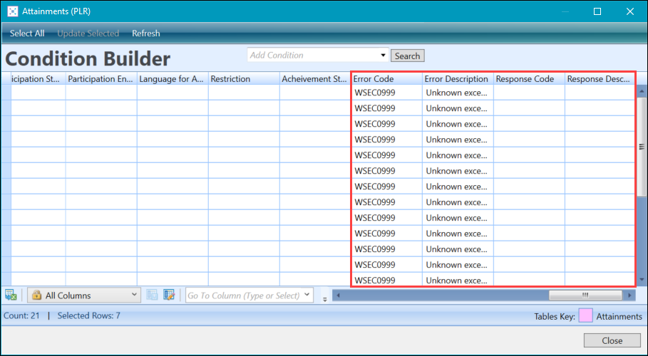Click the horizontal scrollbar thumb
This screenshot has height=356, width=648.
pyautogui.click(x=585, y=295)
